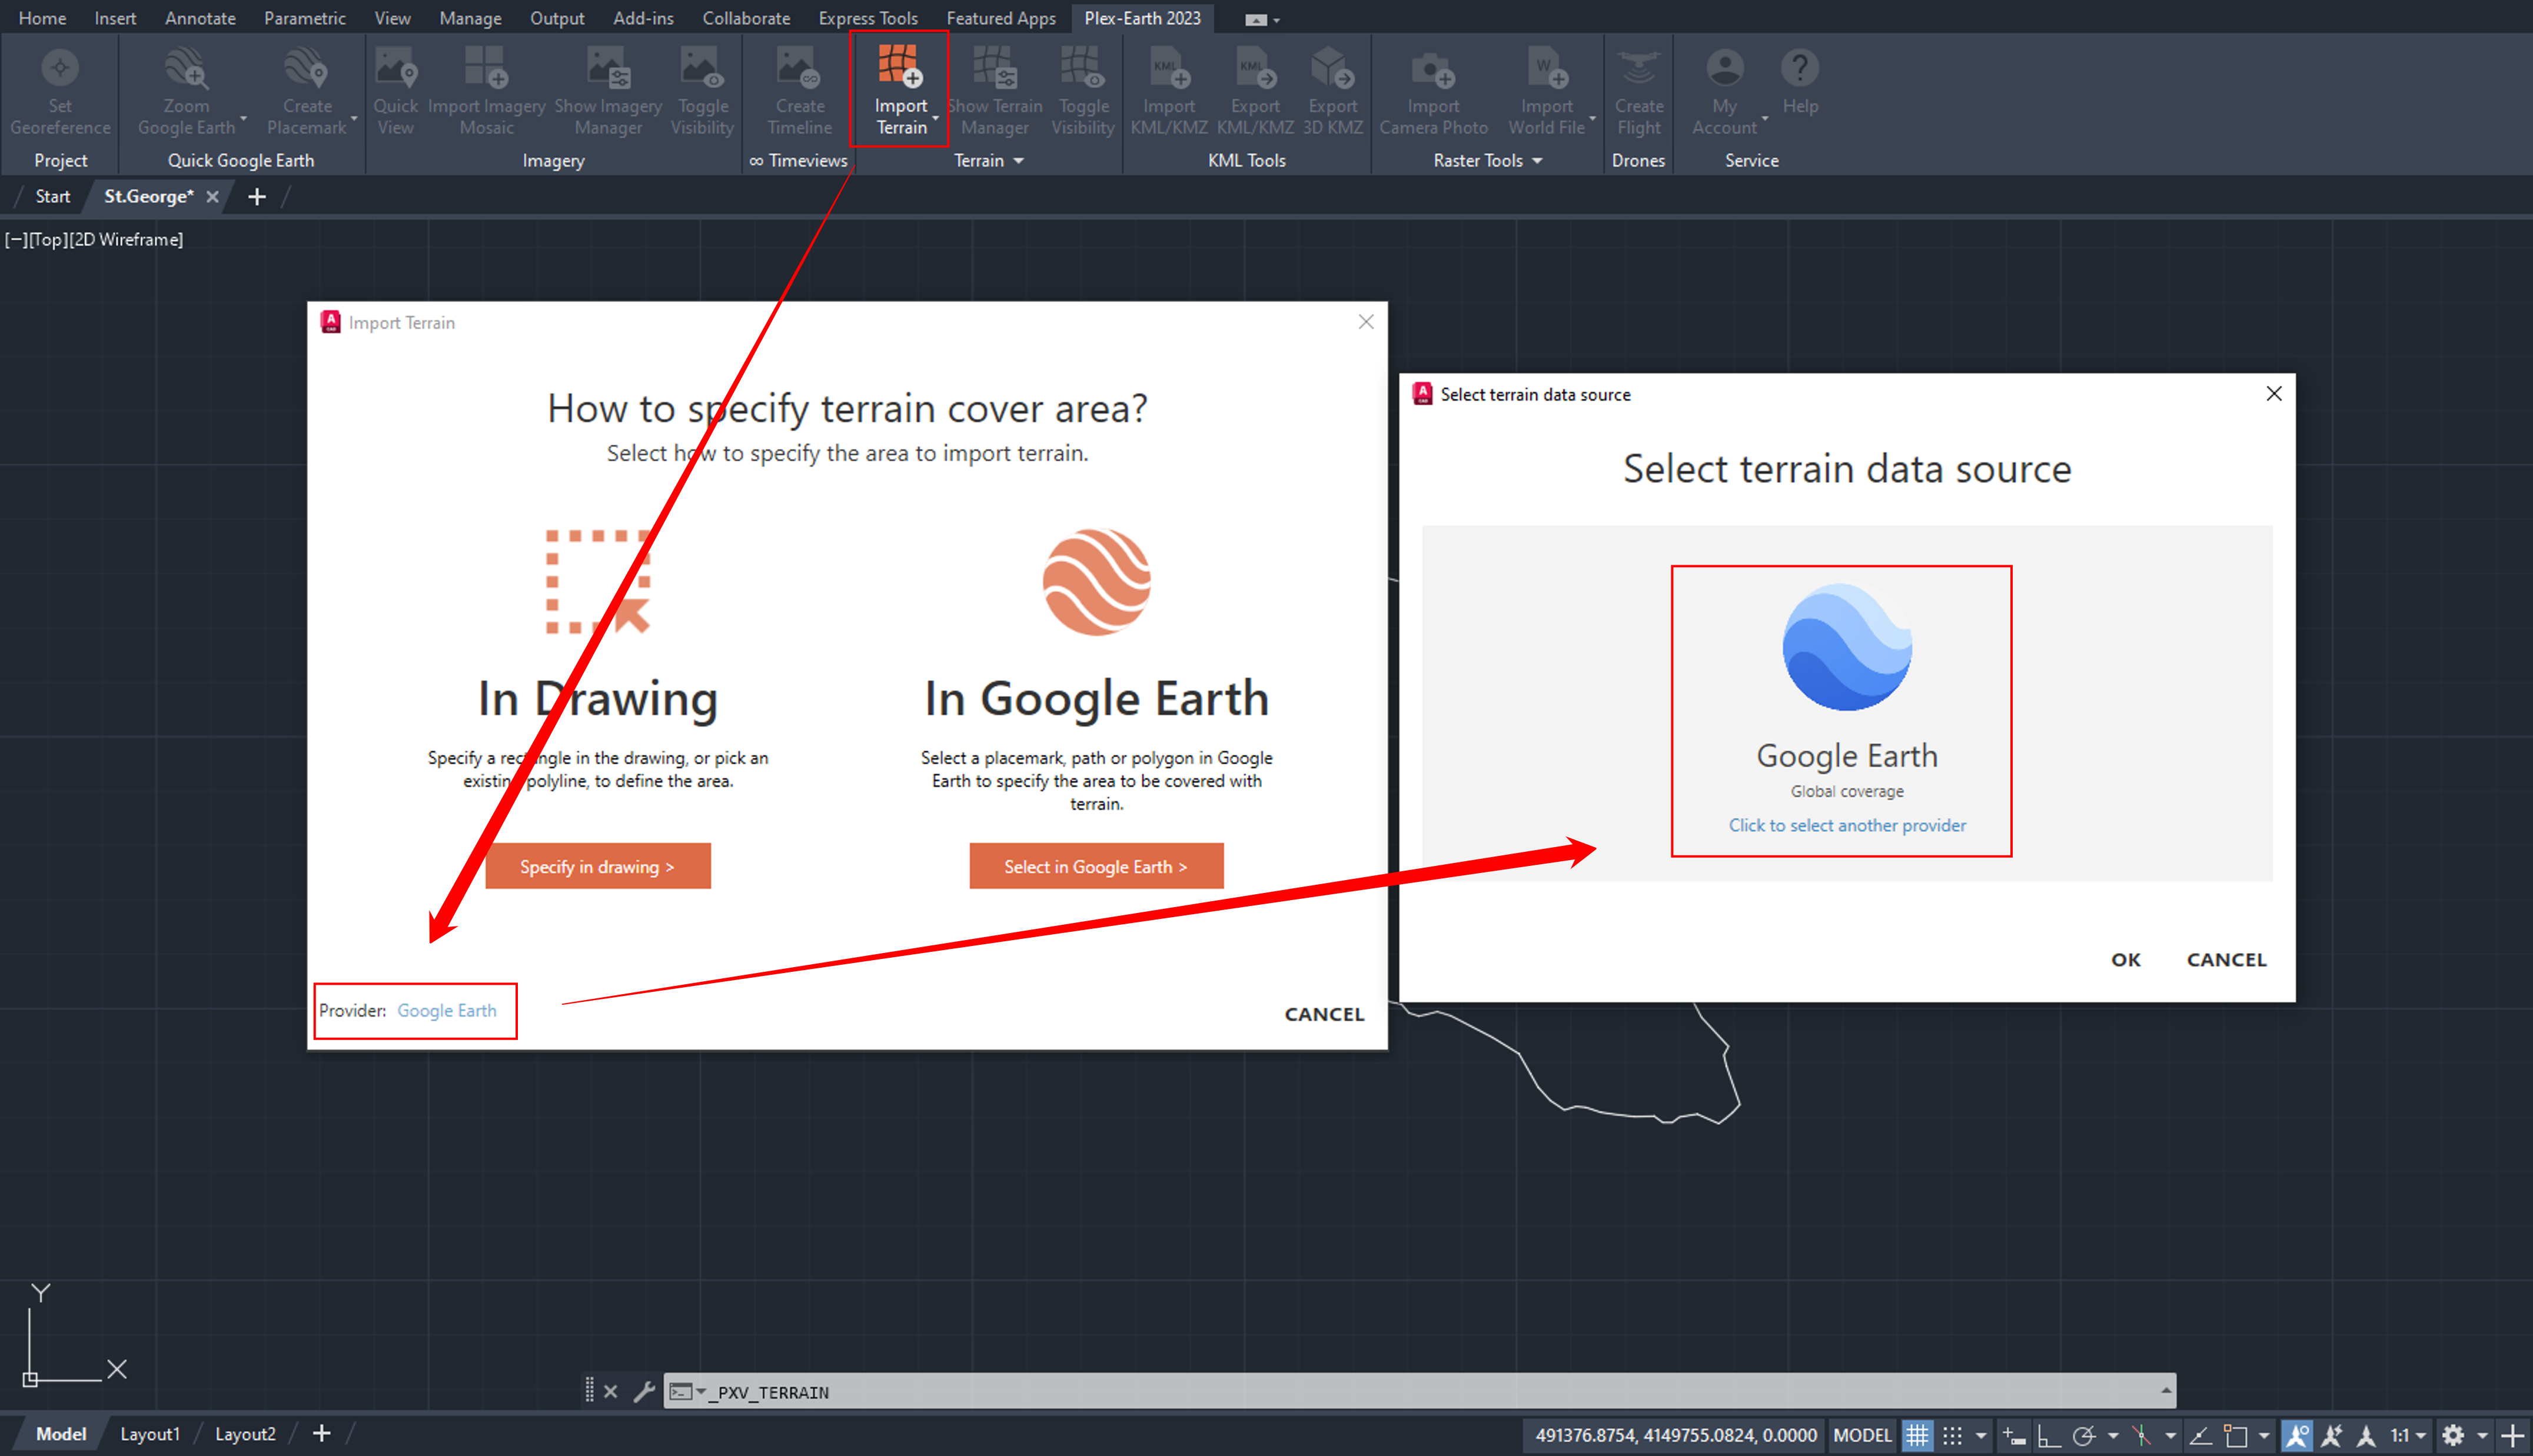Open My Account dropdown arrow
This screenshot has width=2533, height=1456.
point(1765,119)
